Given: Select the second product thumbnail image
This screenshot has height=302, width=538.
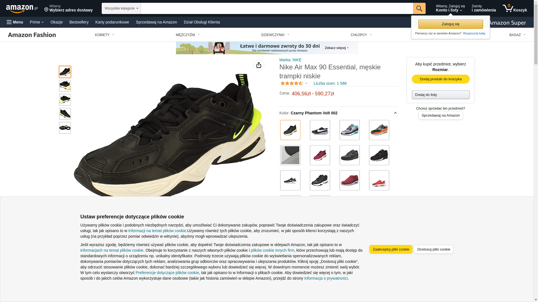Looking at the screenshot, I should coord(65,86).
